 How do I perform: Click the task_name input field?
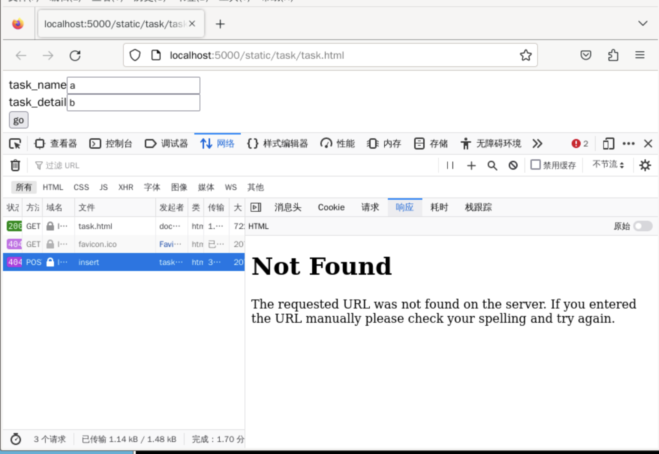(133, 85)
